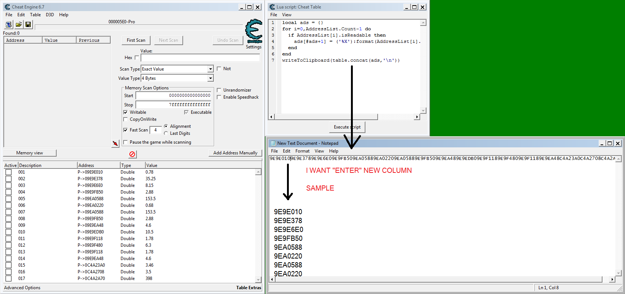Image resolution: width=625 pixels, height=294 pixels.
Task: Open the Format menu in Notepad
Action: click(302, 151)
